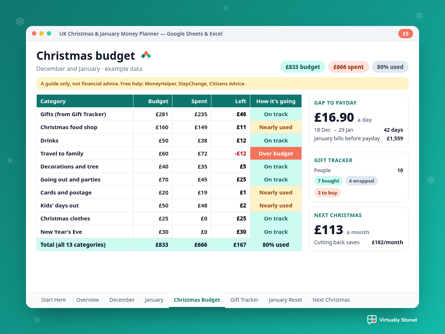This screenshot has height=334, width=445.
Task: Click the 42 days value
Action: pos(393,130)
